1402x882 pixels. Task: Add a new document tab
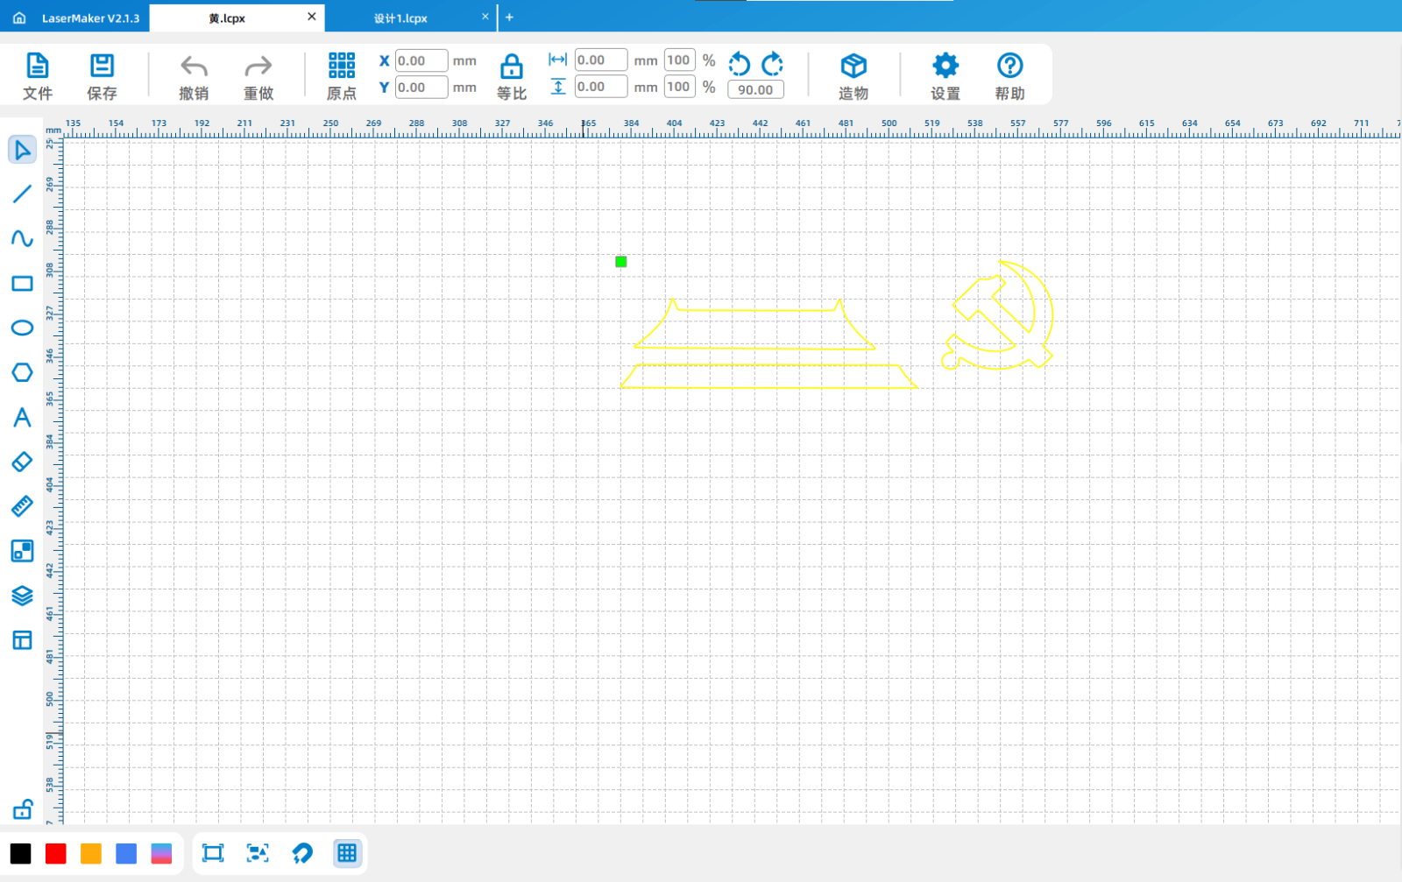coord(509,18)
